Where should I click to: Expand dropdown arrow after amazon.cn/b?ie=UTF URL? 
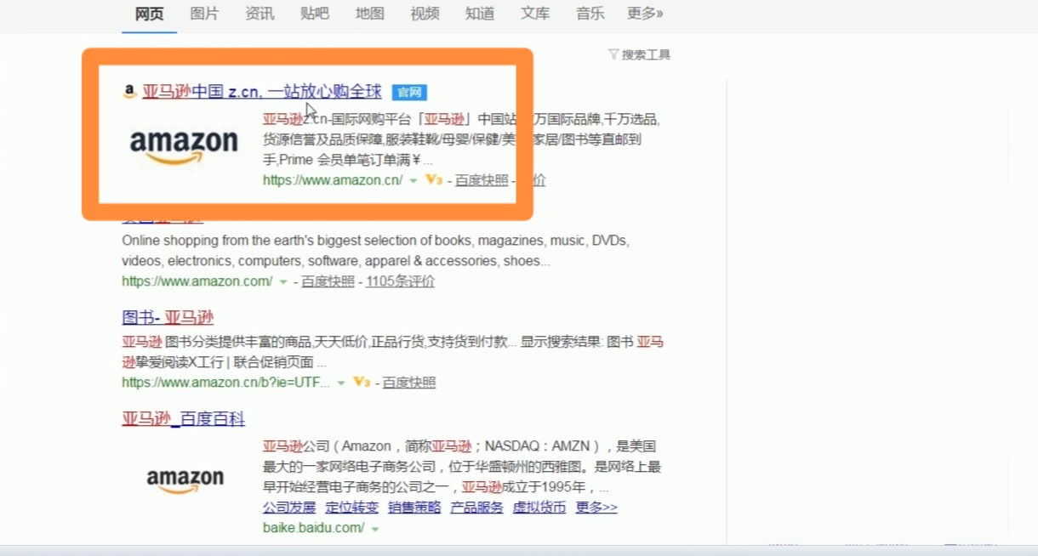[x=341, y=383]
